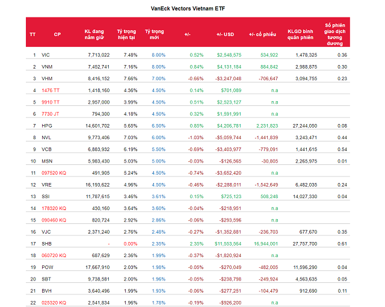Click SBT average volume 4,563,635
This screenshot has width=385, height=307.
(306, 279)
